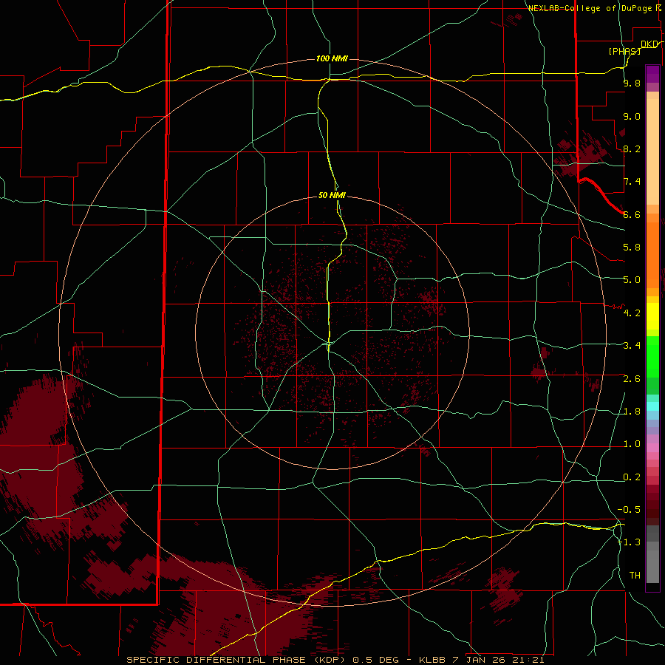The height and width of the screenshot is (665, 665).
Task: Click the 2.6 value on the color scale
Action: (x=632, y=379)
